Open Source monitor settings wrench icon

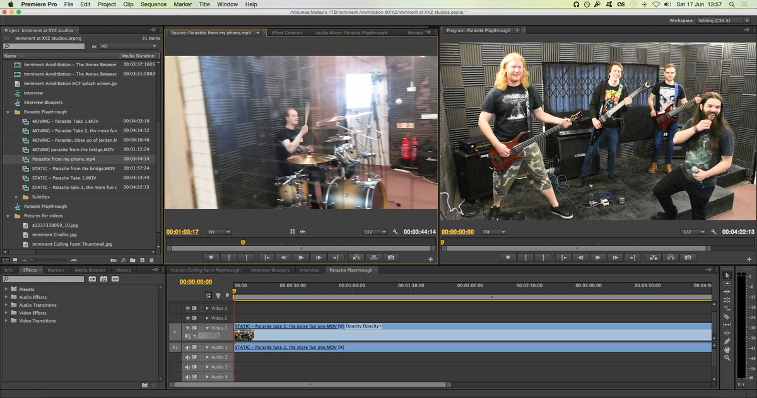point(395,232)
